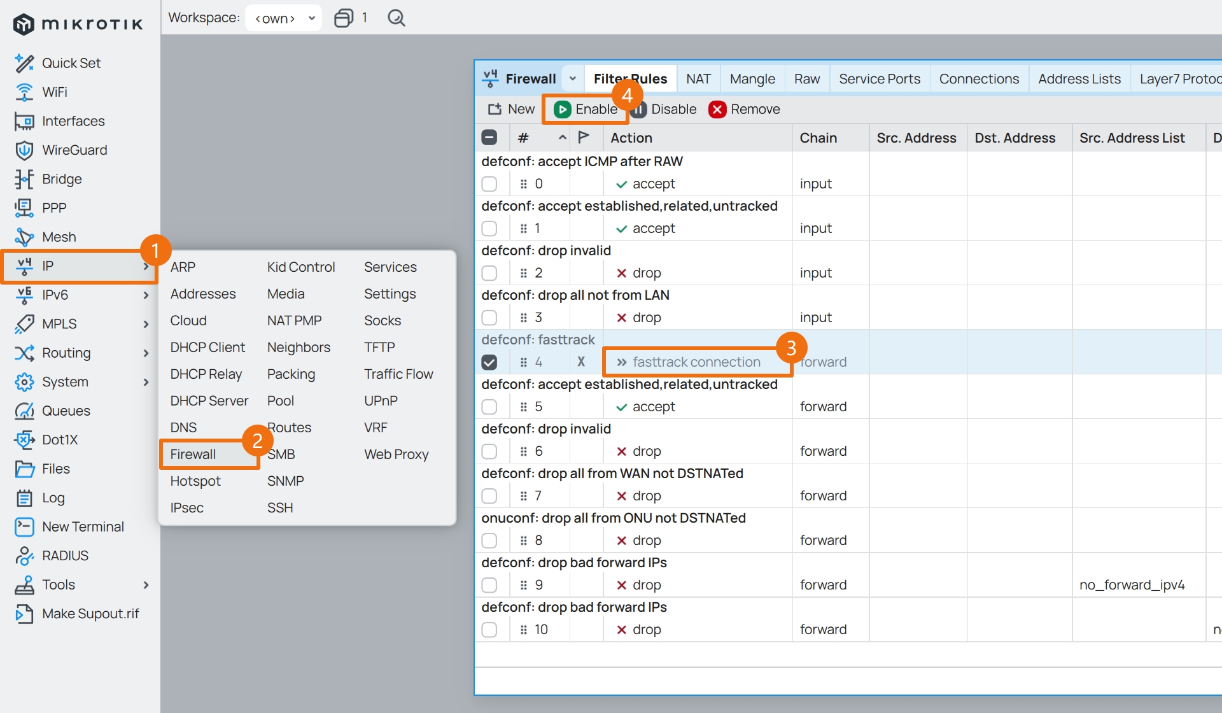Open the RADIUS section icon
Screen dimensions: 1222x713
pos(24,556)
